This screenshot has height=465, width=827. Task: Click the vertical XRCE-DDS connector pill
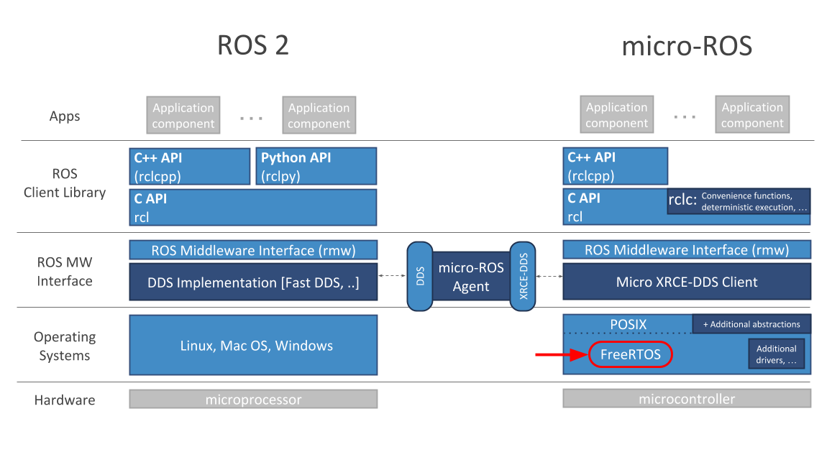pyautogui.click(x=524, y=276)
